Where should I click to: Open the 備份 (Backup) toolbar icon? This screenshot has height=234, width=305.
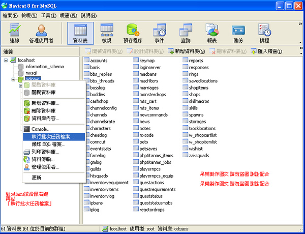click(x=238, y=33)
